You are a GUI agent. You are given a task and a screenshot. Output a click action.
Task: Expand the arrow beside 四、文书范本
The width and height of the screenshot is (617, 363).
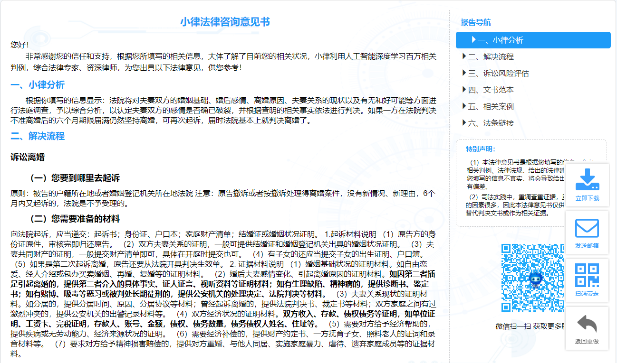464,90
